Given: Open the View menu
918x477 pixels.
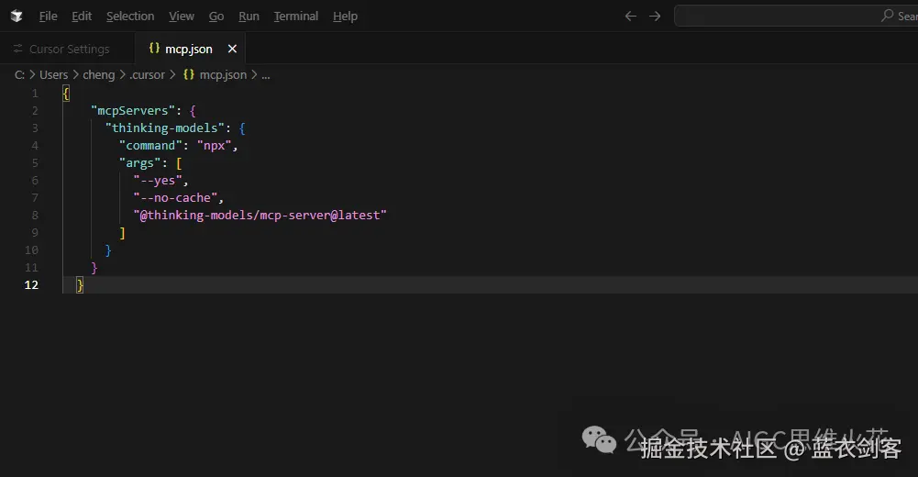Looking at the screenshot, I should click(x=182, y=17).
